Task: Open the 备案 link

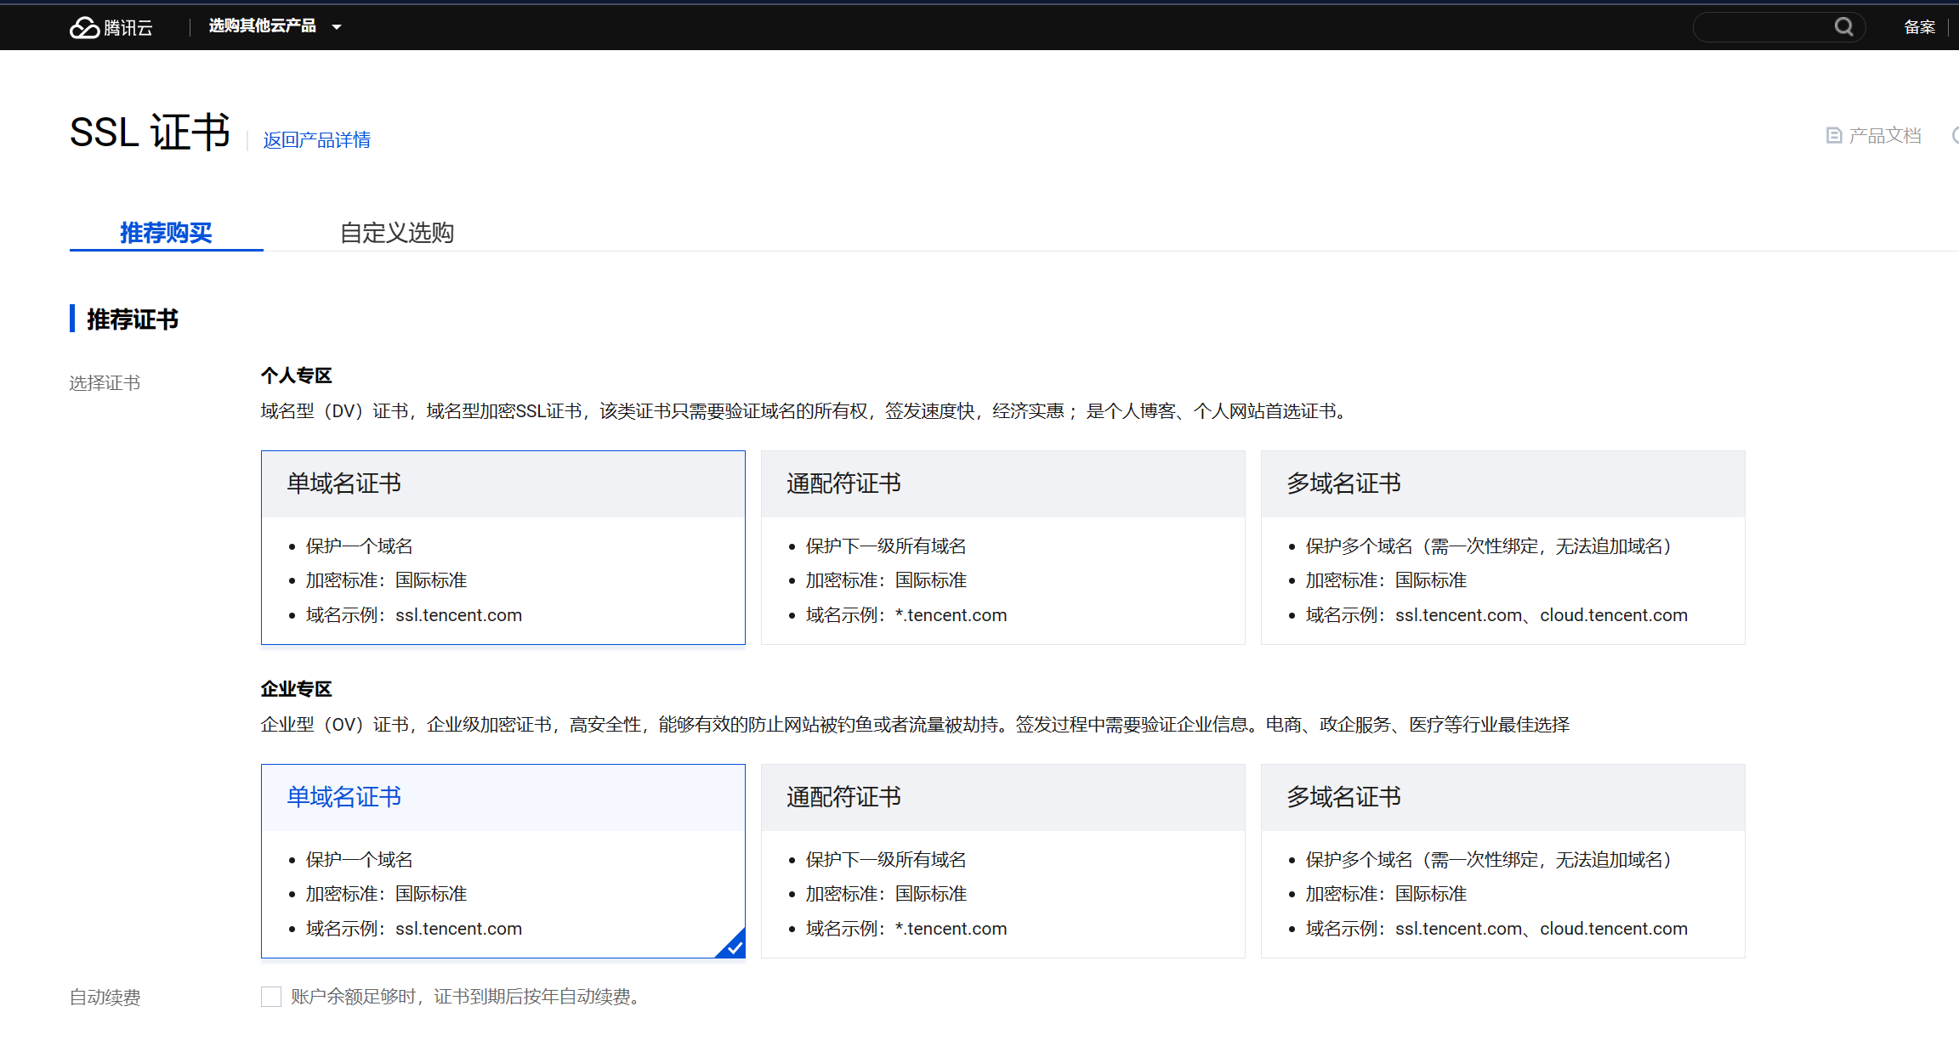Action: pyautogui.click(x=1919, y=27)
